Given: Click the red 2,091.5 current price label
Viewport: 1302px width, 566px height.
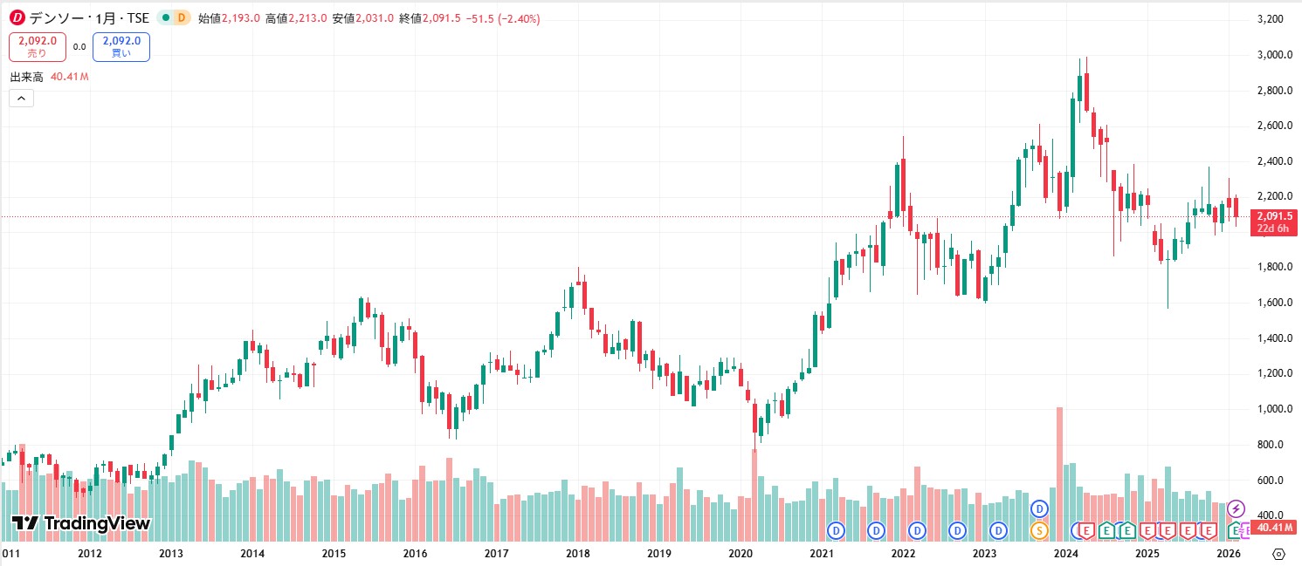Looking at the screenshot, I should pyautogui.click(x=1275, y=215).
